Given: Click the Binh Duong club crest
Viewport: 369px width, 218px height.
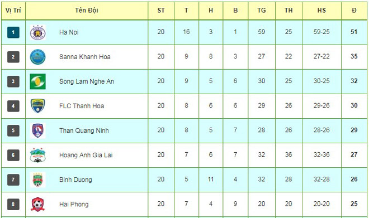Looking at the screenshot, I should pos(37,180).
